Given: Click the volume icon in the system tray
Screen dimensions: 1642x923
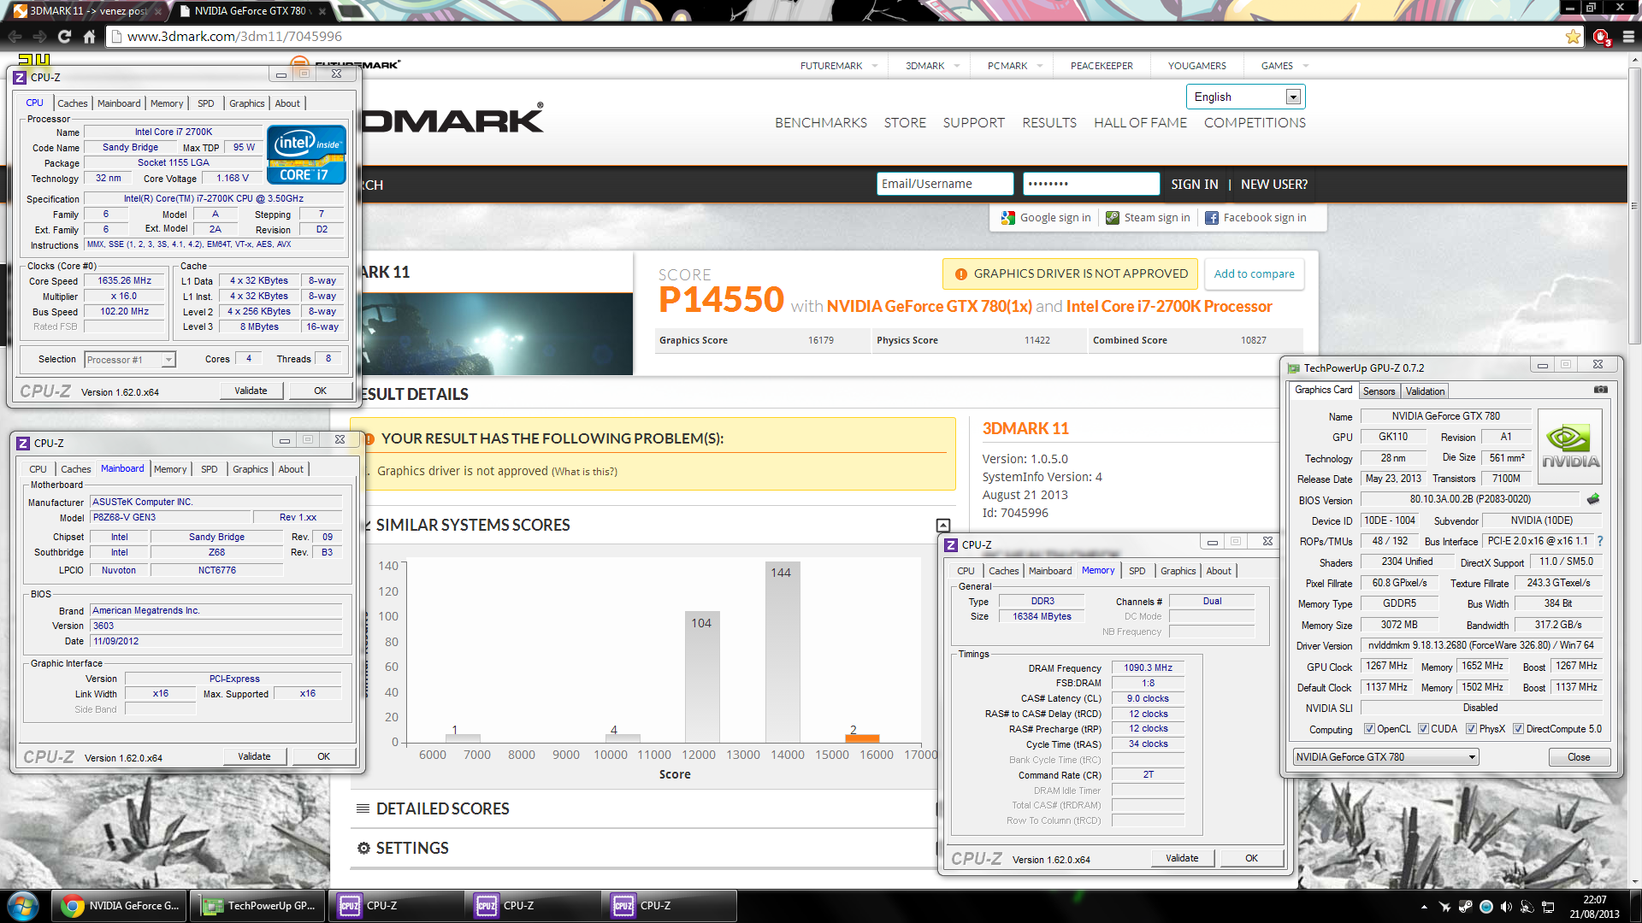Looking at the screenshot, I should click(x=1506, y=907).
